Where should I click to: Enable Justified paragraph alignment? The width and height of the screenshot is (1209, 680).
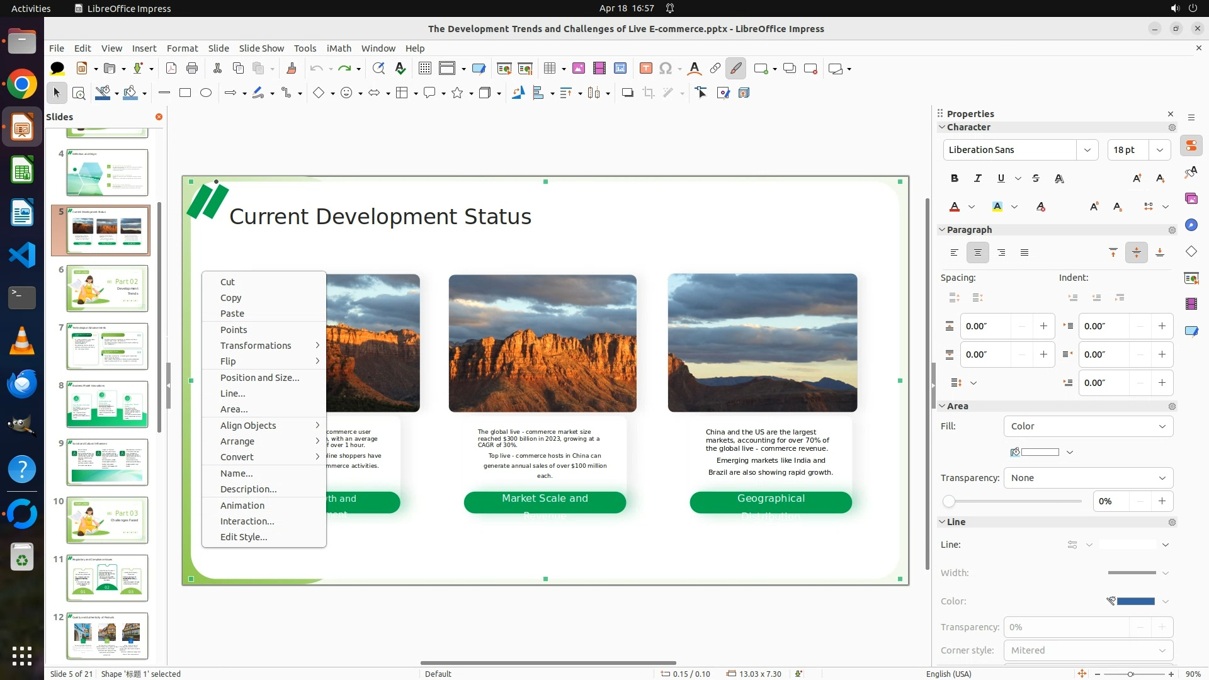[1025, 252]
